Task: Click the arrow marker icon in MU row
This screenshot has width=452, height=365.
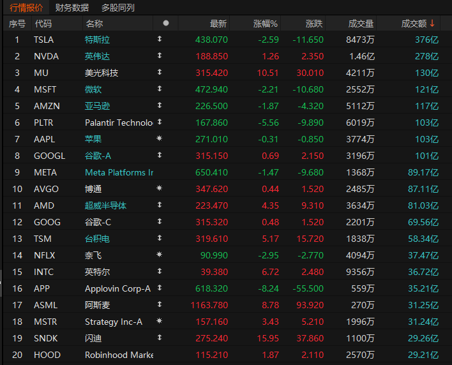Action: tap(160, 72)
